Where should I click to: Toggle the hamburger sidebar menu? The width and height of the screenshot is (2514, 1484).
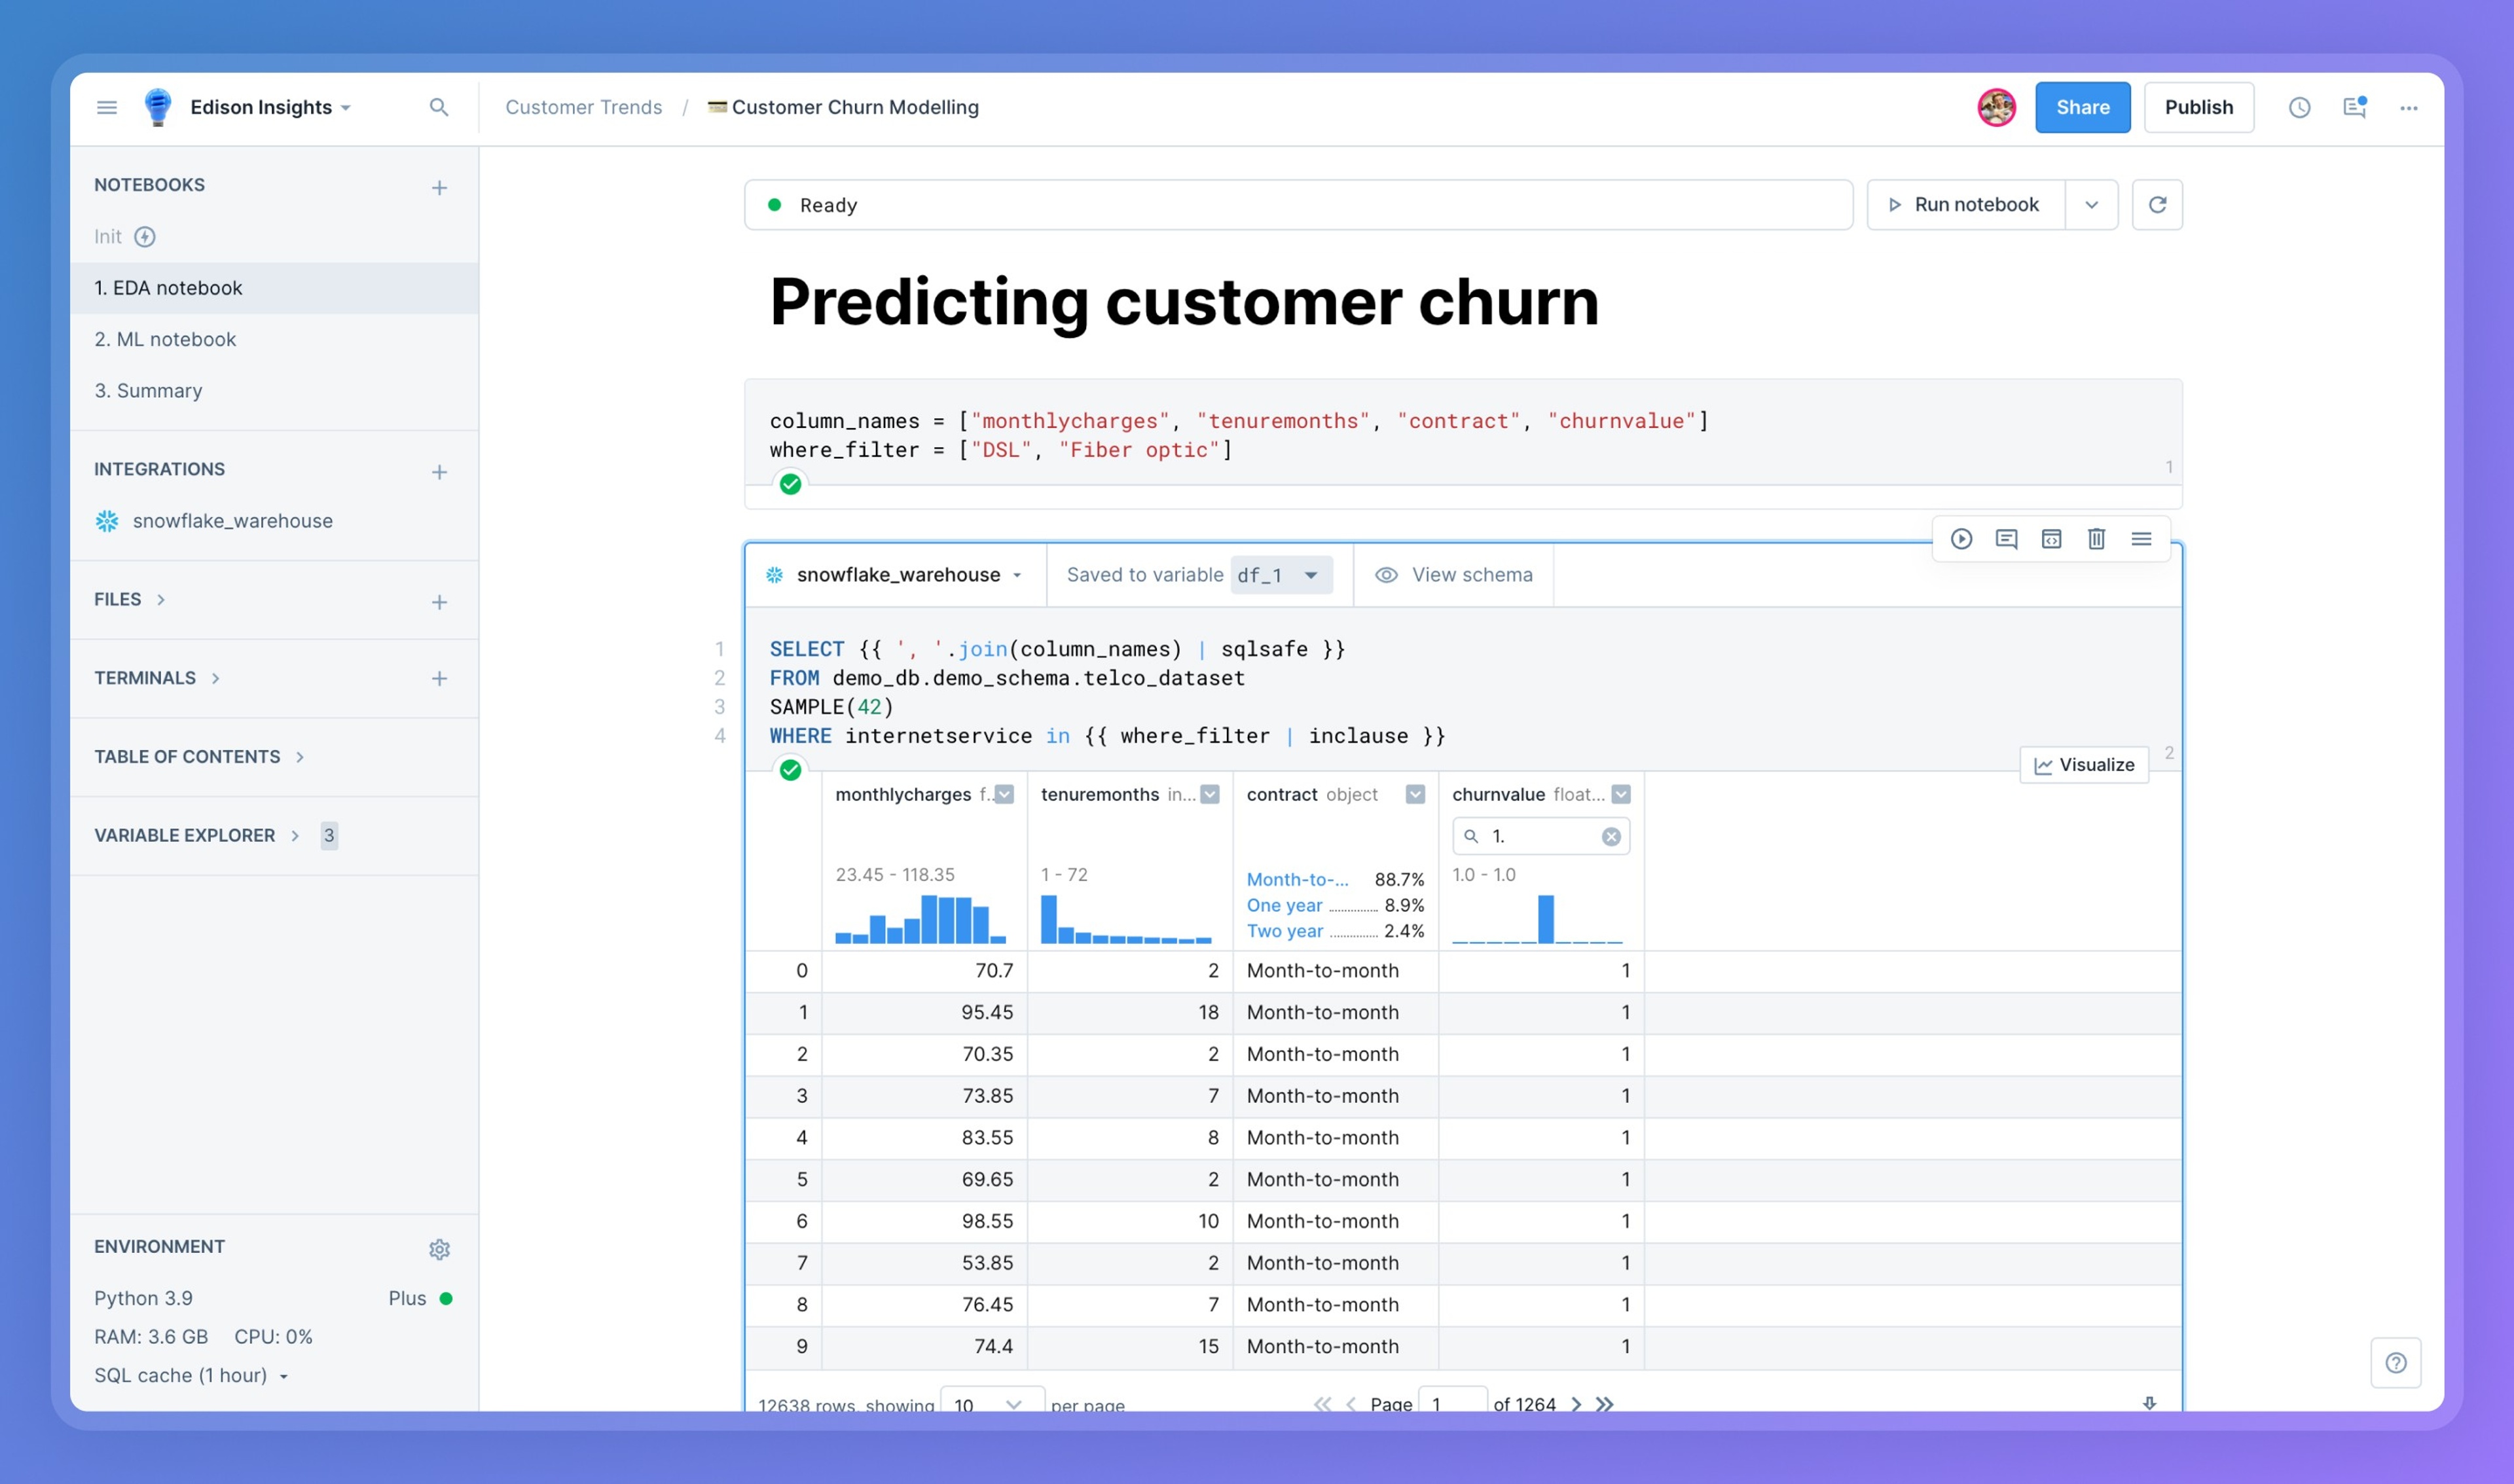[x=107, y=107]
